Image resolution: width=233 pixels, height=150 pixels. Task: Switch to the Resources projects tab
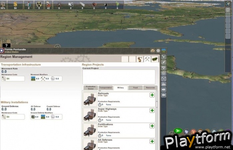click(x=150, y=87)
